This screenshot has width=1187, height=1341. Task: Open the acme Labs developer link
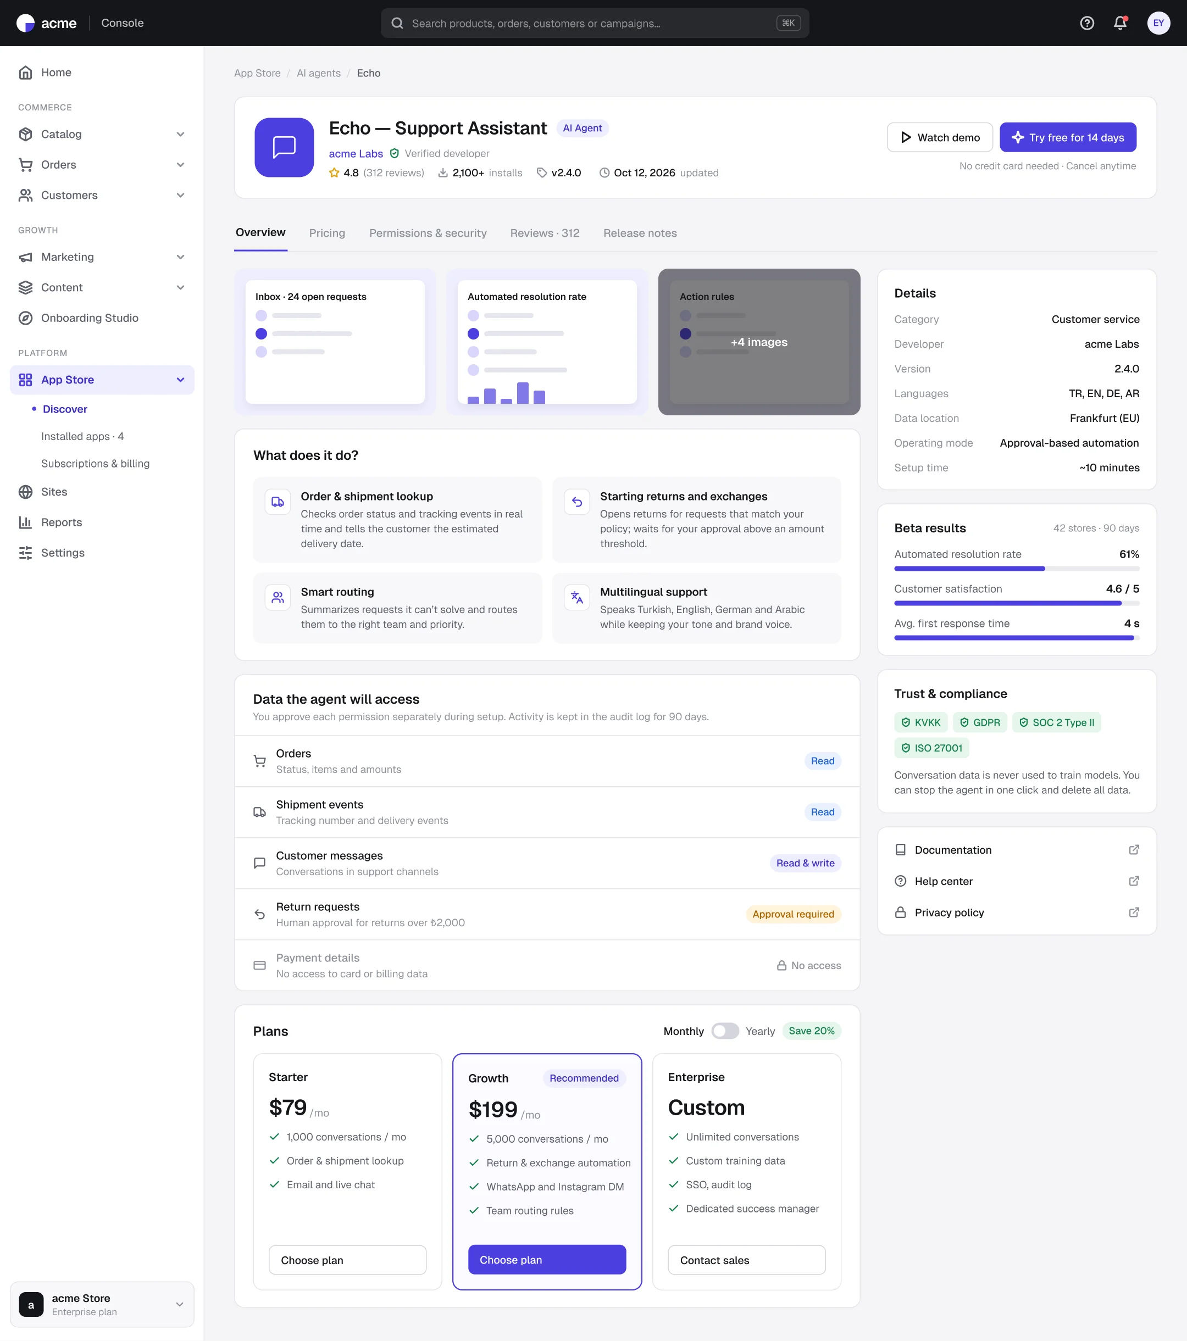pyautogui.click(x=356, y=153)
